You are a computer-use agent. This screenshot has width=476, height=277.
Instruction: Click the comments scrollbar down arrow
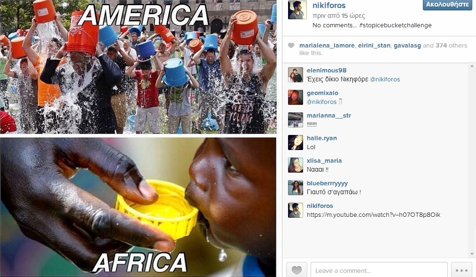click(472, 254)
